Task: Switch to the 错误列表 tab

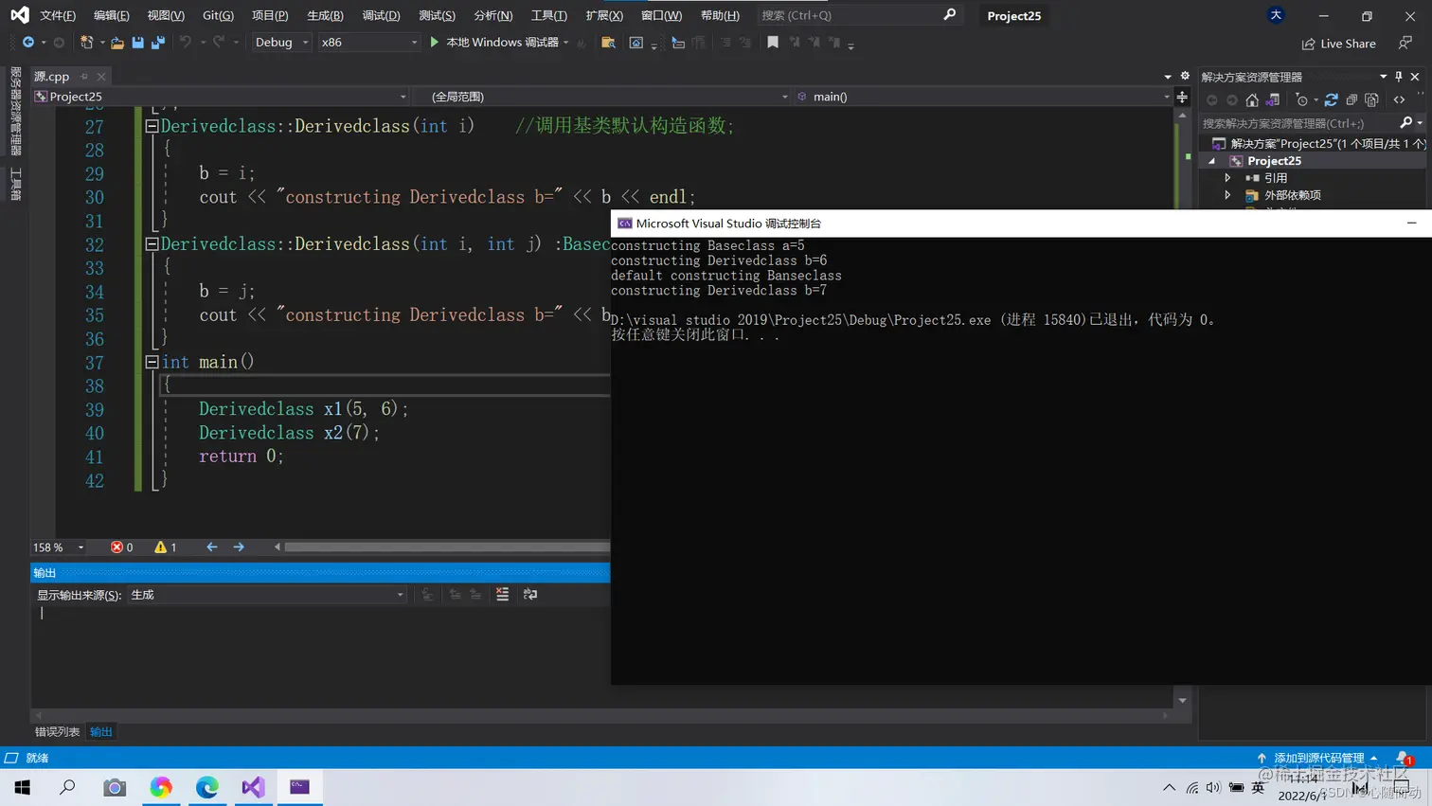Action: click(57, 732)
